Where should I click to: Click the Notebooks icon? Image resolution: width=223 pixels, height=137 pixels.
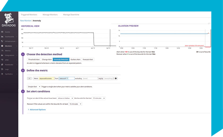pos(2,65)
